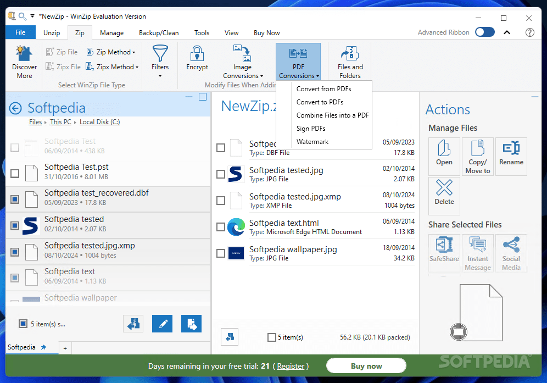This screenshot has height=383, width=547.
Task: Navigate to Local Disk (C:) breadcrumb
Action: tap(100, 122)
